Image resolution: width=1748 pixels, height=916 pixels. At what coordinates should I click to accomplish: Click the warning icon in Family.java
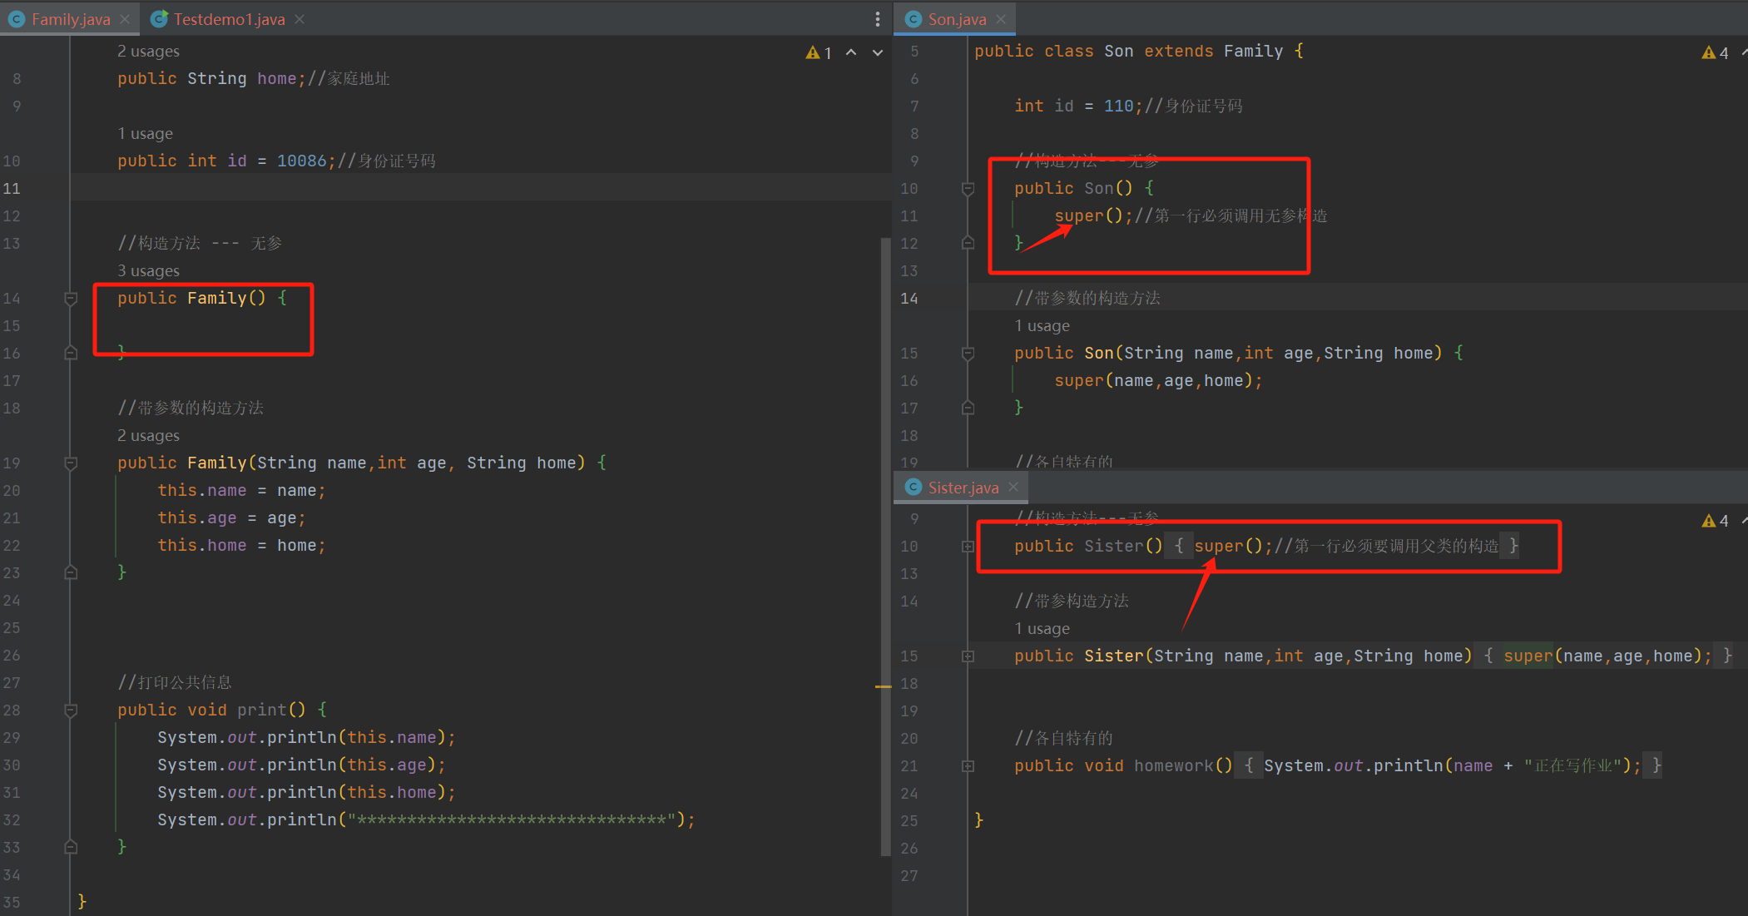pos(813,53)
